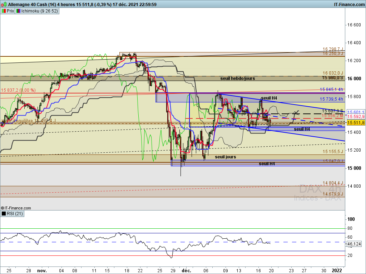
Task: Click the 27 date axis label
Action: point(304,271)
